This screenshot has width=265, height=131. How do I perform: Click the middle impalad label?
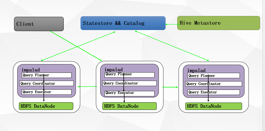(113, 70)
